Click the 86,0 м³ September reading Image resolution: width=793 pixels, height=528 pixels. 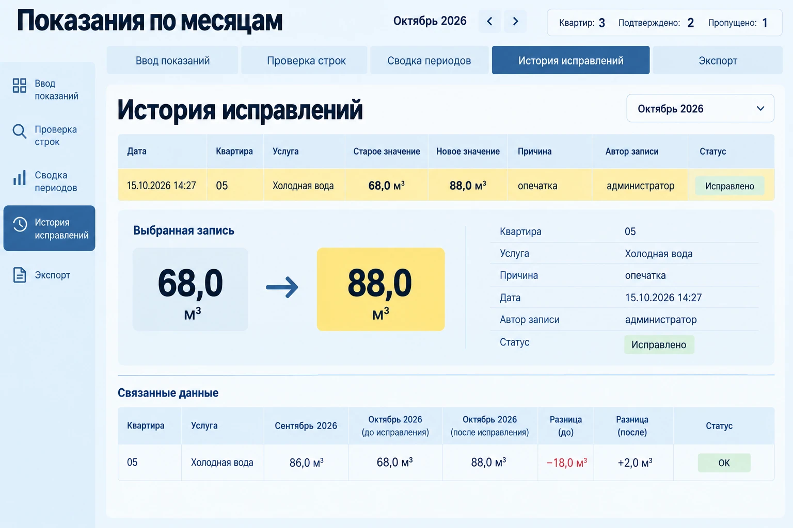pyautogui.click(x=306, y=463)
